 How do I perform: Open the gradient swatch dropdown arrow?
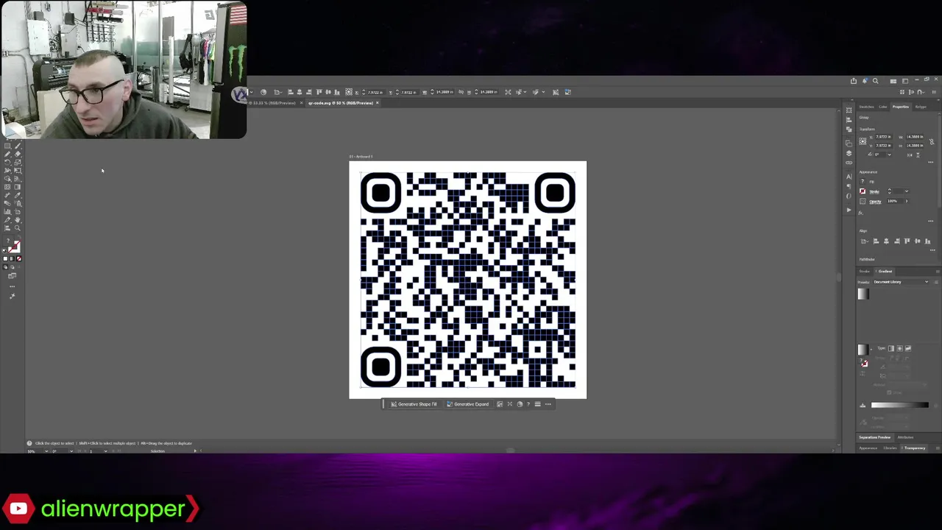click(871, 350)
